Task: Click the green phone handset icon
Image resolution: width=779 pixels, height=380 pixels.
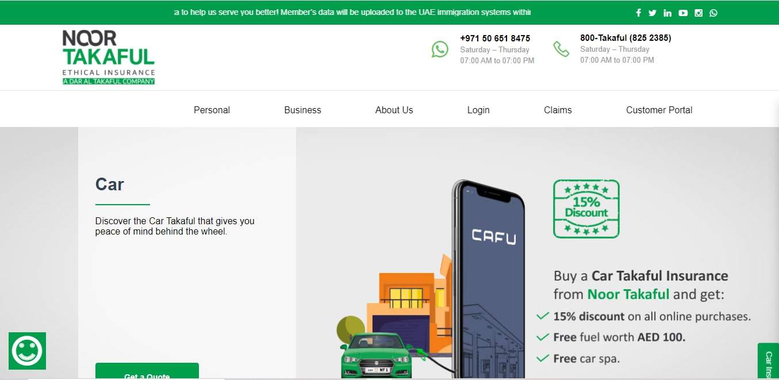Action: (561, 49)
